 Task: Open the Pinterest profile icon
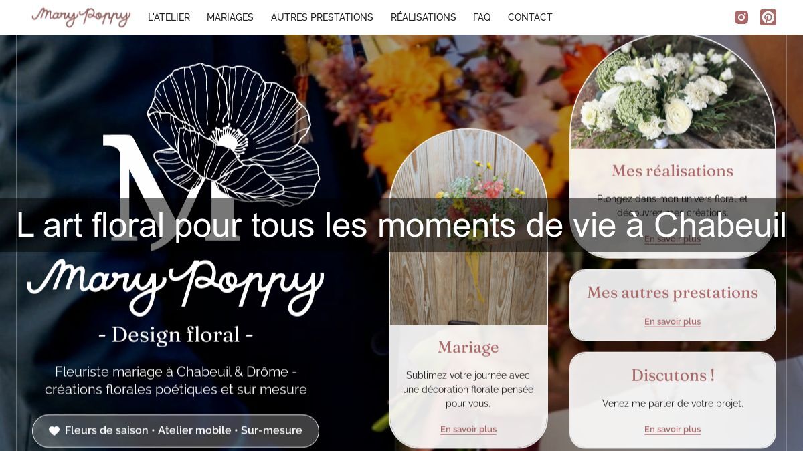[768, 17]
